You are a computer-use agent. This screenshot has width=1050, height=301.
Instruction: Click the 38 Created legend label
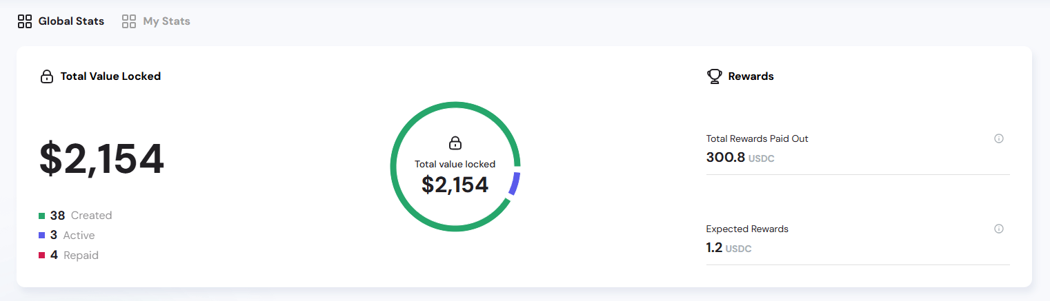point(81,216)
